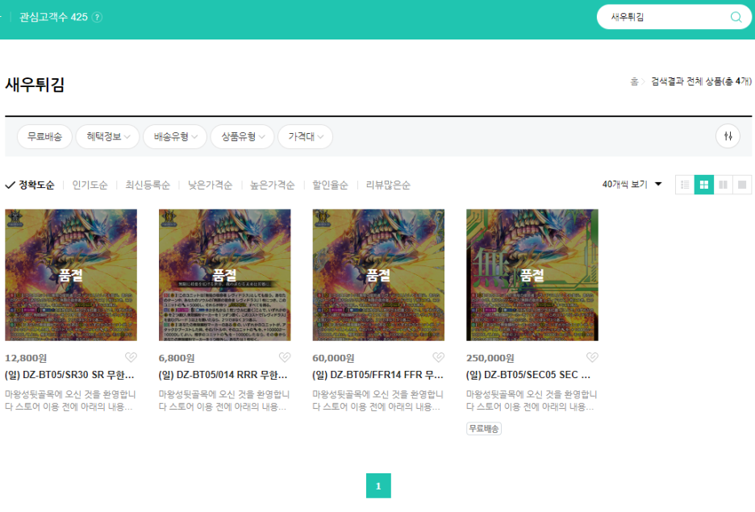Screen dimensions: 755x512
Task: Click the 250,000원 price
Action: point(490,358)
